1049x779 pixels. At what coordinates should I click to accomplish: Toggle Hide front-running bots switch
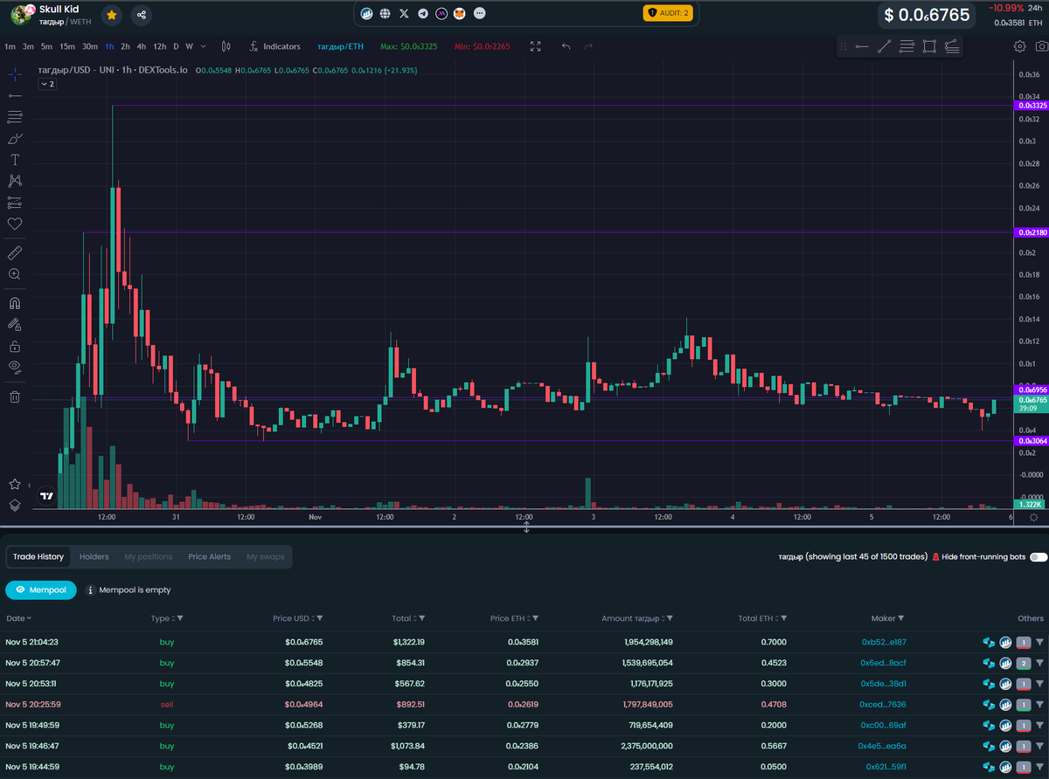[1039, 556]
